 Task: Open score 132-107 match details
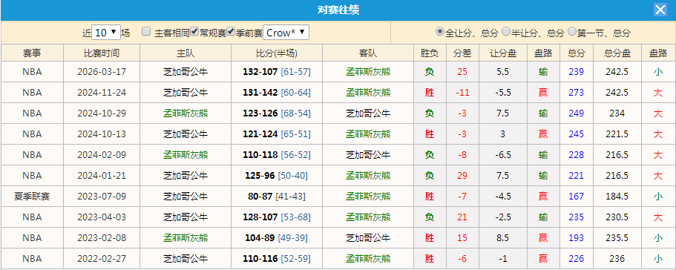pos(260,72)
